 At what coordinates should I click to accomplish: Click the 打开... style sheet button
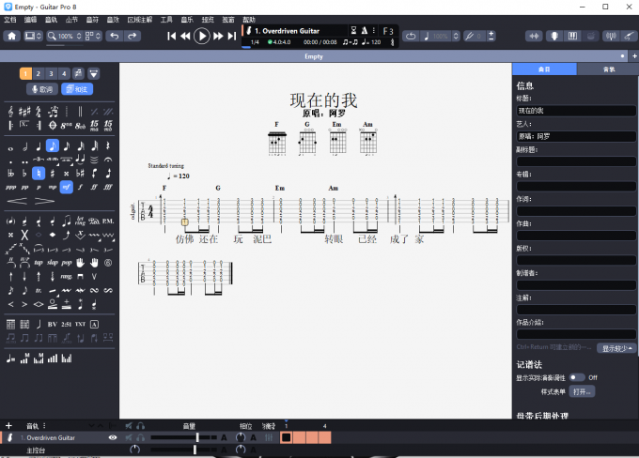582,389
